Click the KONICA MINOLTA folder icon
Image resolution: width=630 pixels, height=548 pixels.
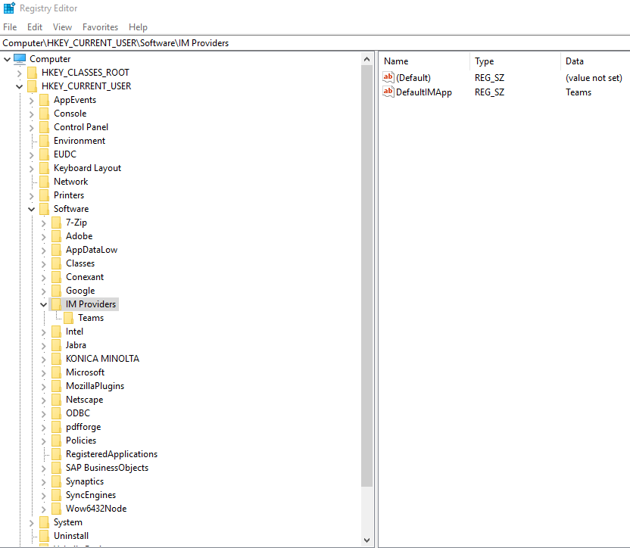pos(56,359)
